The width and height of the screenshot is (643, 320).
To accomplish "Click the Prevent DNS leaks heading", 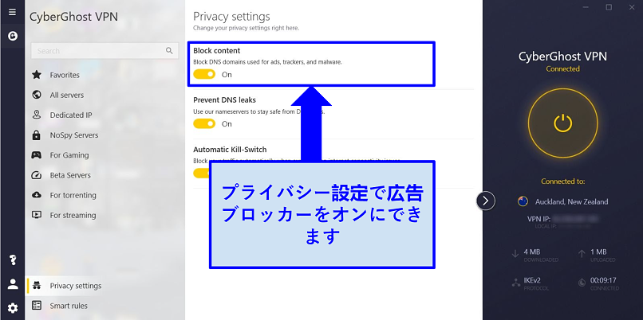I will 224,100.
